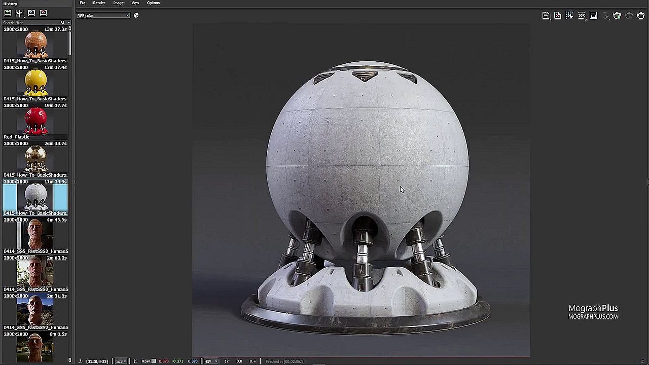
Task: Open the Render menu
Action: coord(99,3)
